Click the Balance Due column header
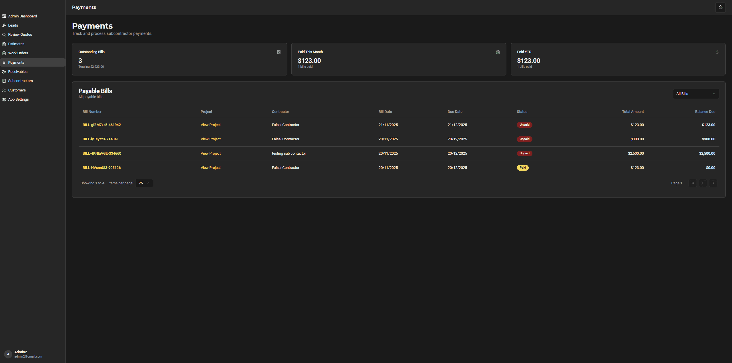The width and height of the screenshot is (732, 363). (705, 112)
